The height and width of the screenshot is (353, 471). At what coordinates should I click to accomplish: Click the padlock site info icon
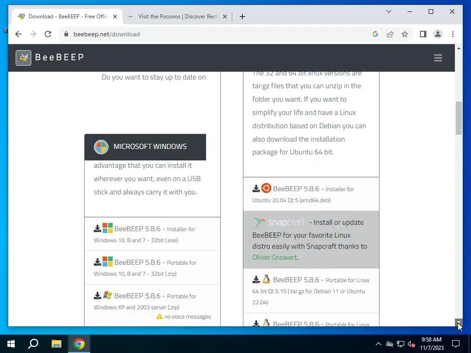point(66,34)
